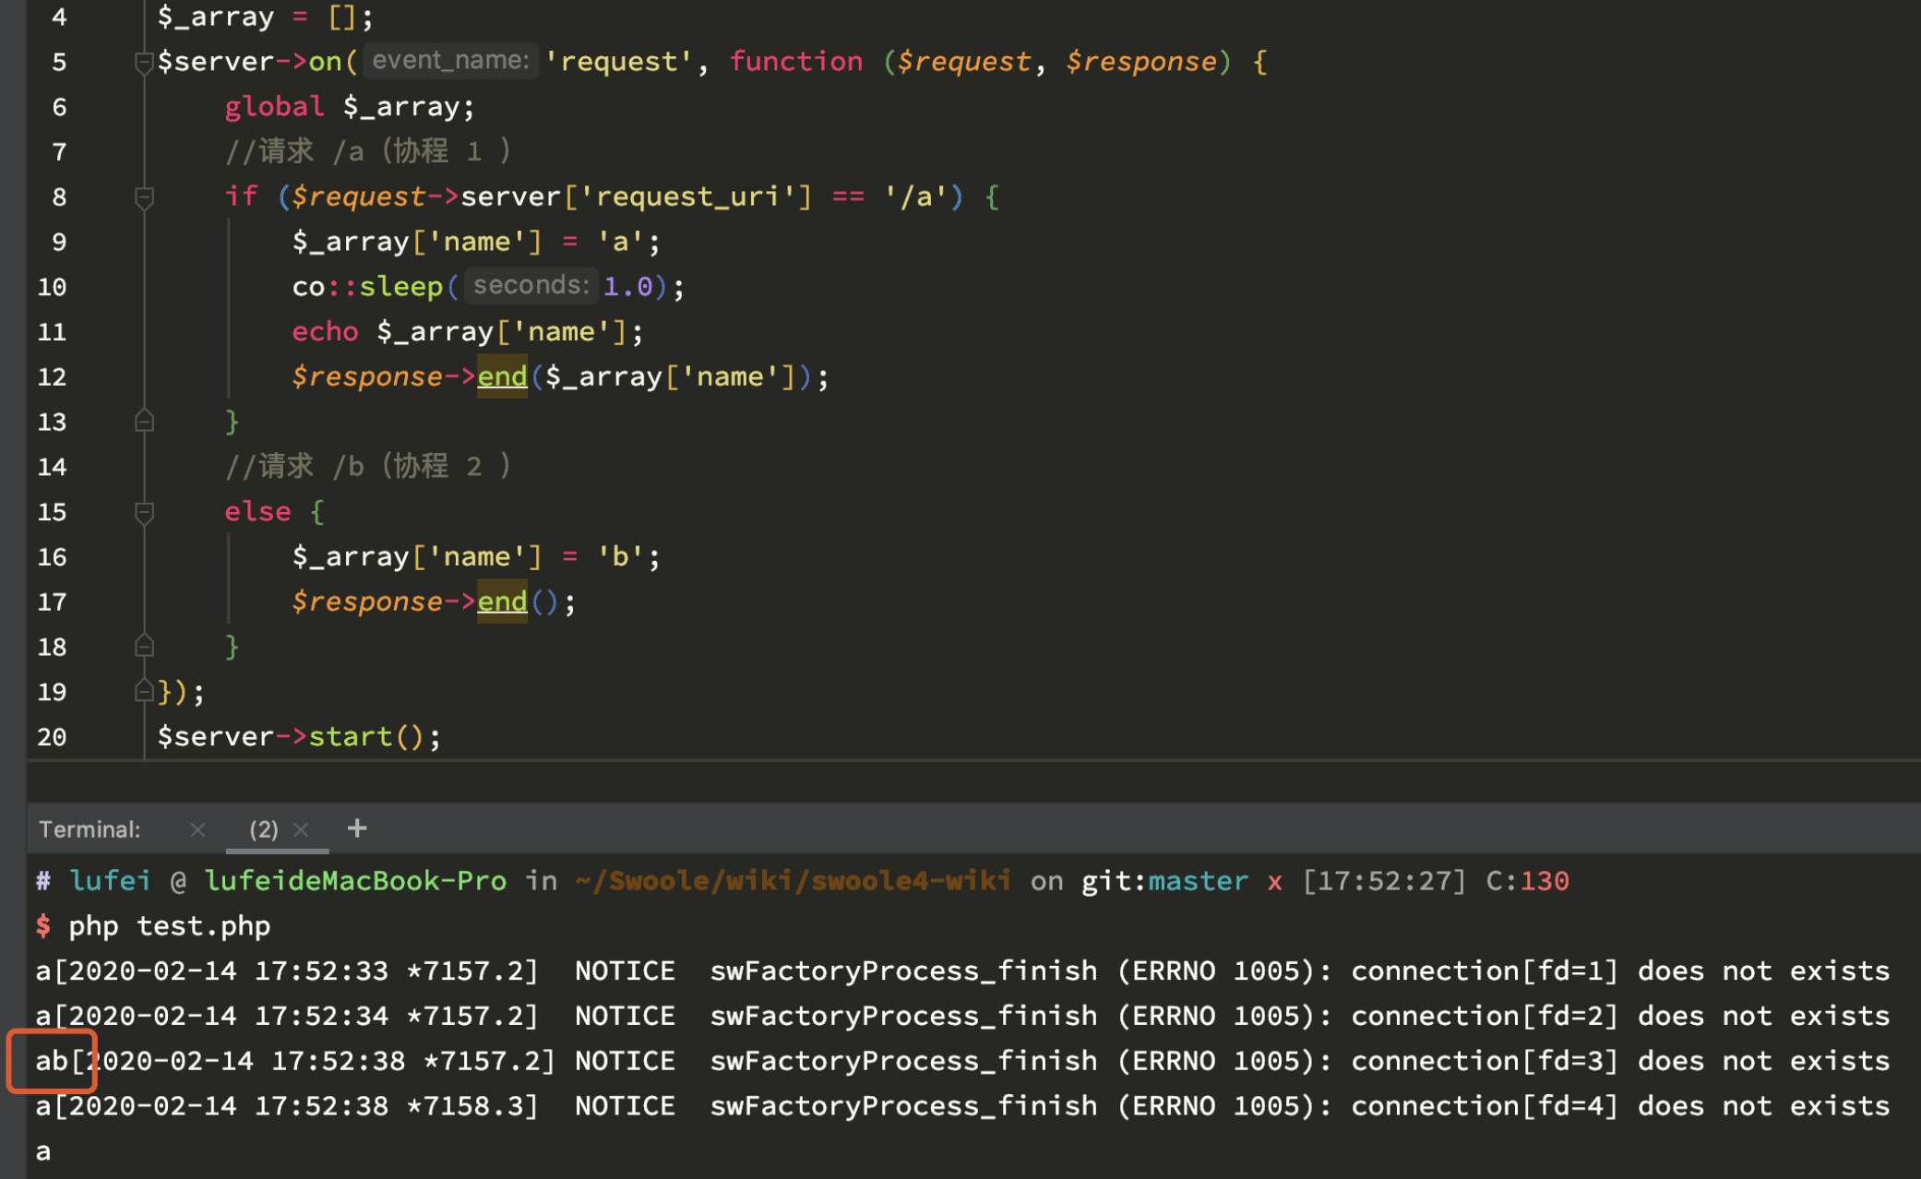This screenshot has height=1179, width=1921.
Task: Click 'global $_array;' on line 6
Action: pyautogui.click(x=350, y=107)
